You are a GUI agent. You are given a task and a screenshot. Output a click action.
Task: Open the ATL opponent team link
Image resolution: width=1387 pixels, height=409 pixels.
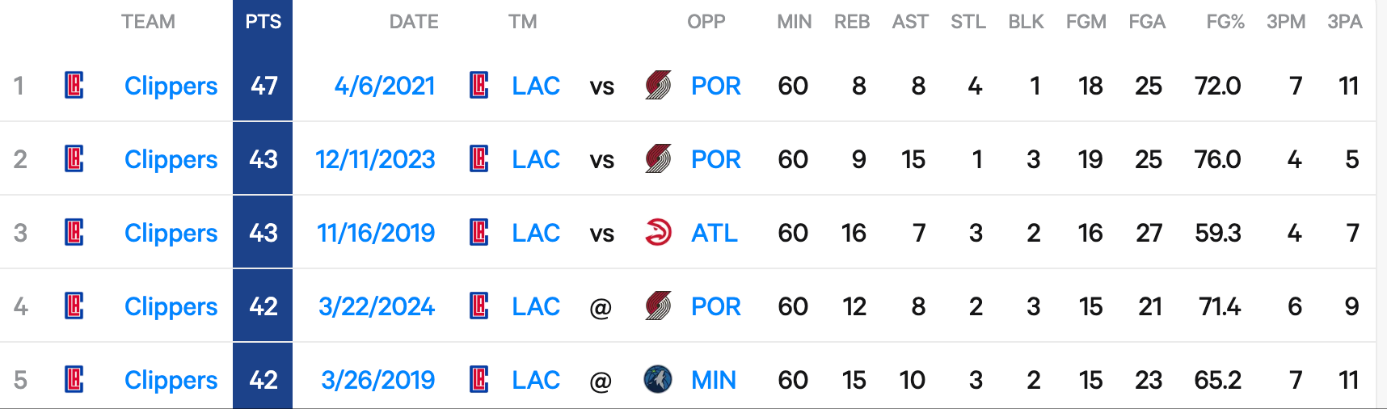[x=715, y=233]
